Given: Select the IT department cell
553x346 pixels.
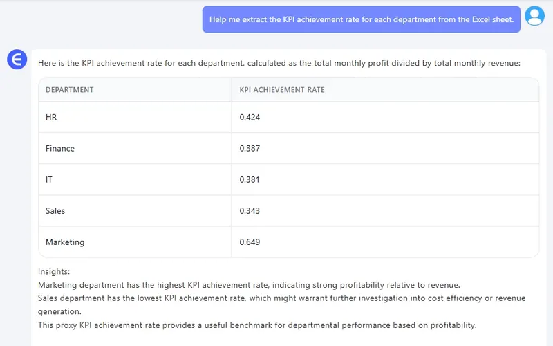Looking at the screenshot, I should pyautogui.click(x=49, y=180).
